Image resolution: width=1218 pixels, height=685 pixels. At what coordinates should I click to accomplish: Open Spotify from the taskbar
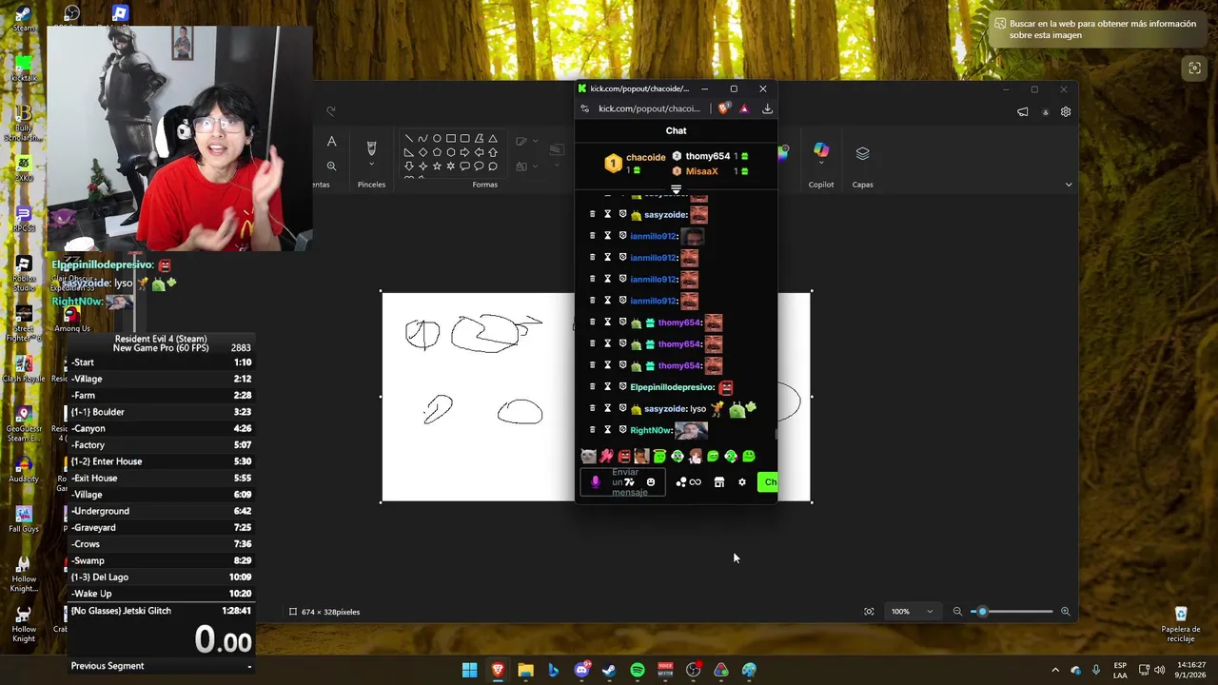click(638, 670)
